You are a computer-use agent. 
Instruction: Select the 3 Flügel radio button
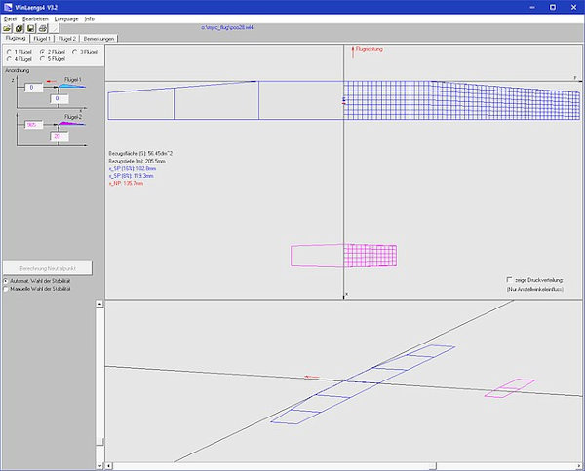[x=85, y=52]
